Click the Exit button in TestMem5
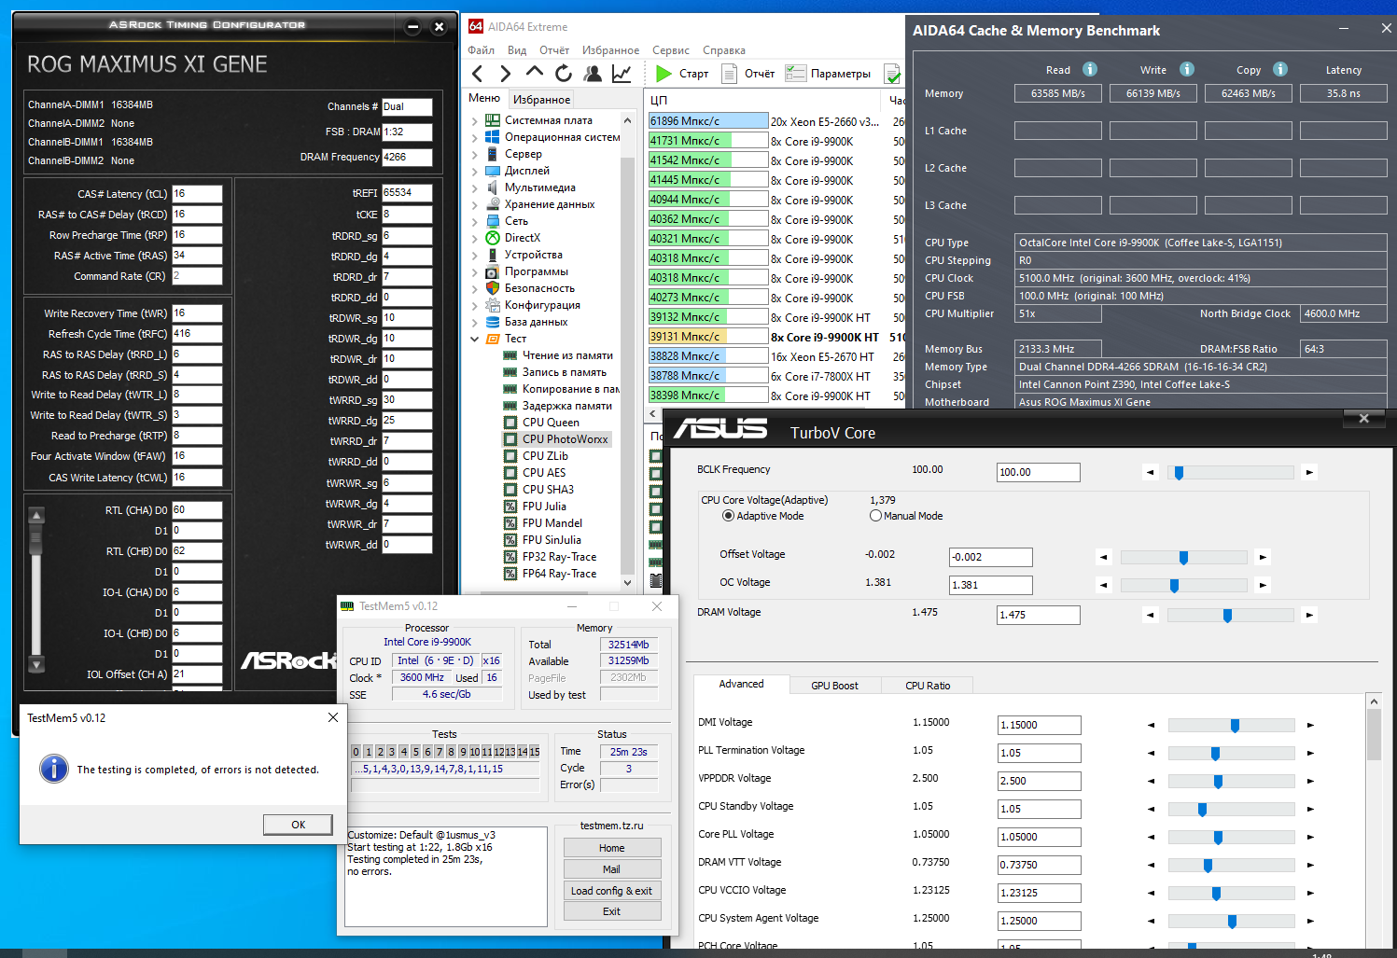Viewport: 1397px width, 958px height. point(612,911)
